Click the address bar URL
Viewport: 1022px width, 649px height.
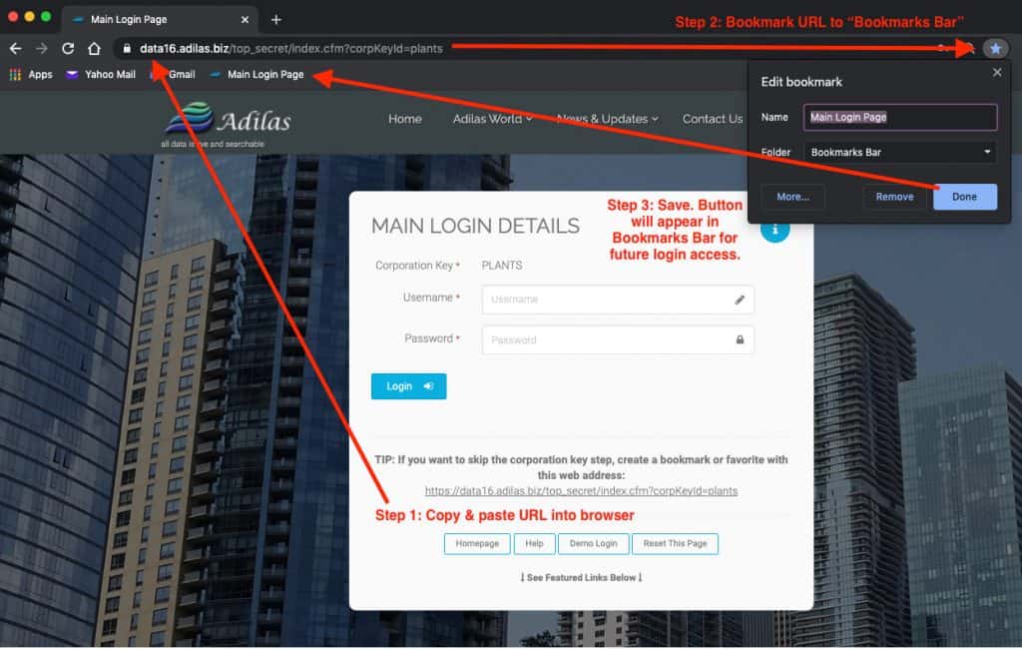290,48
